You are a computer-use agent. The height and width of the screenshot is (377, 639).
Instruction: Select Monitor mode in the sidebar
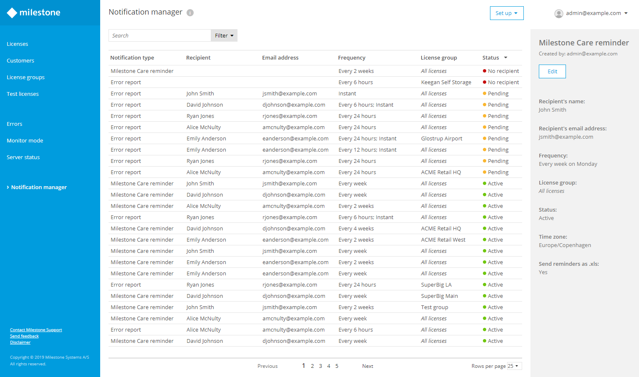click(25, 140)
